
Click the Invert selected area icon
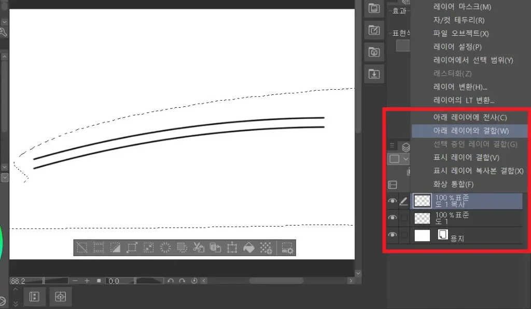tap(115, 248)
